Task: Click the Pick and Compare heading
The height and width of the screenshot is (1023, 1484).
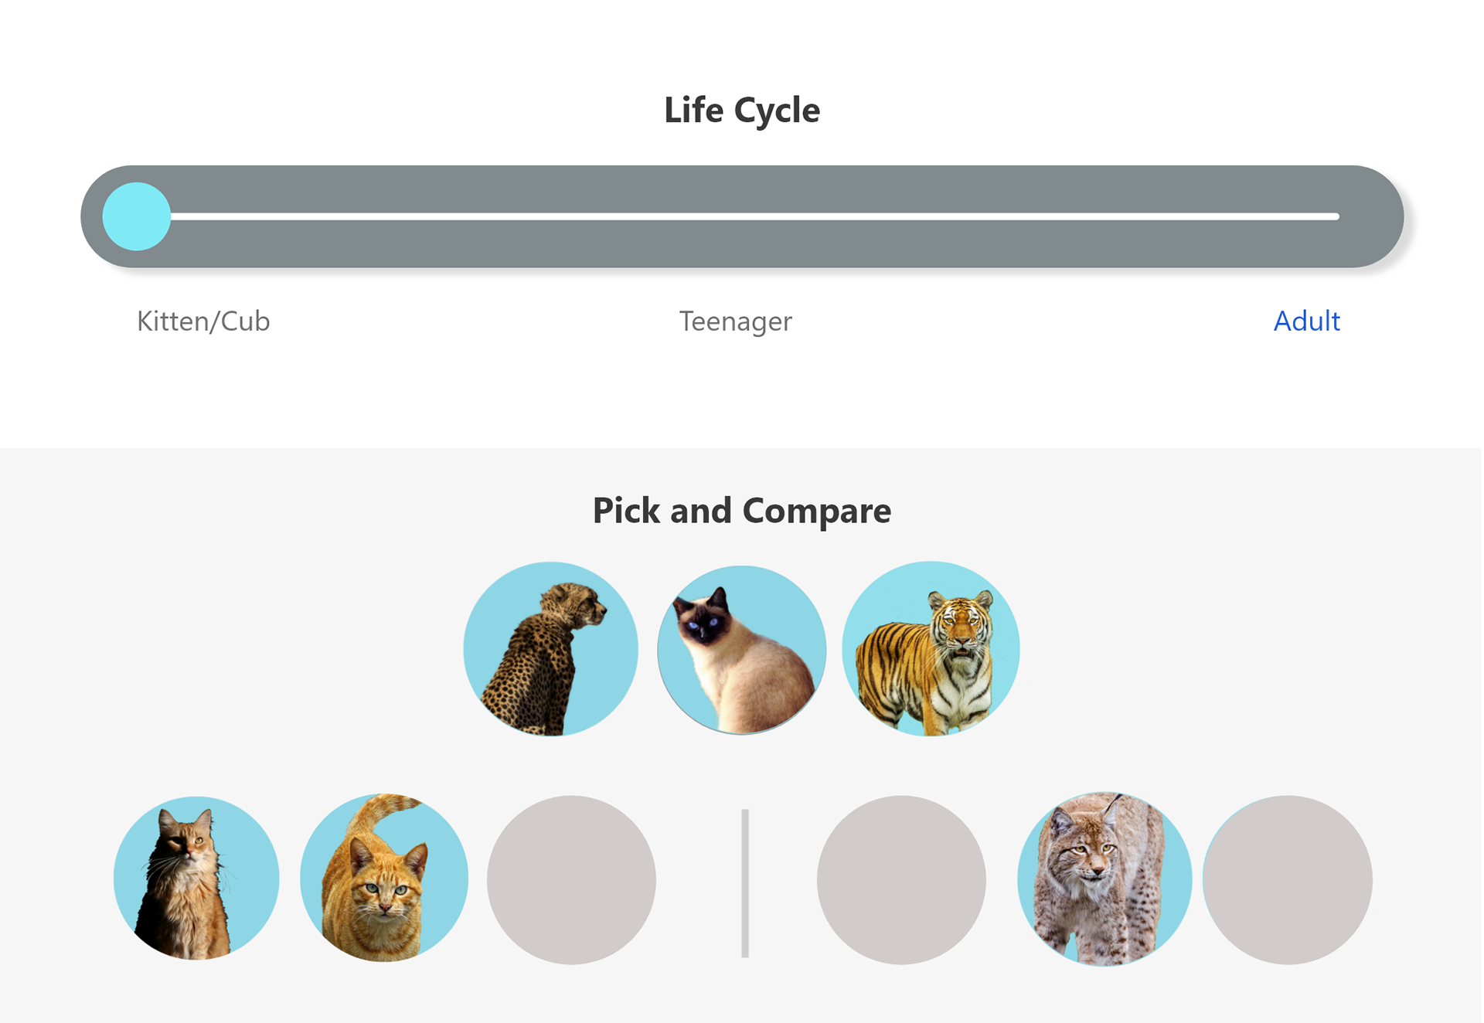Action: (x=742, y=511)
